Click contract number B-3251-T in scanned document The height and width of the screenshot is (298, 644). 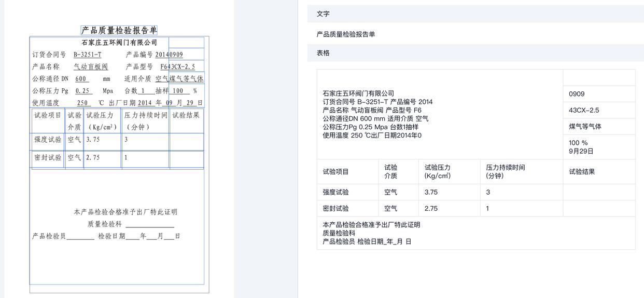[x=87, y=55]
